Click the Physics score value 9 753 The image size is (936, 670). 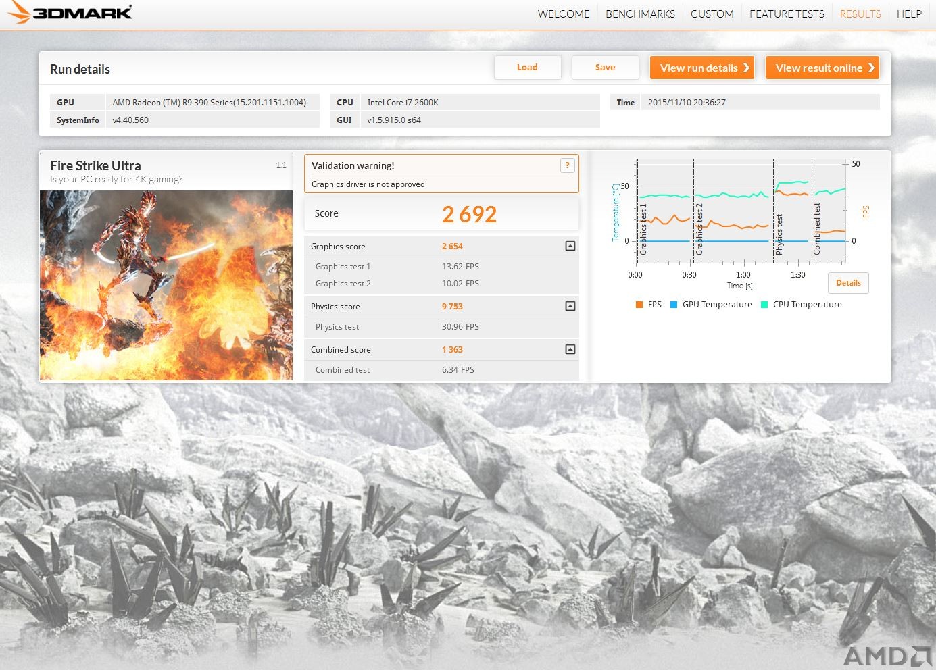click(x=452, y=307)
